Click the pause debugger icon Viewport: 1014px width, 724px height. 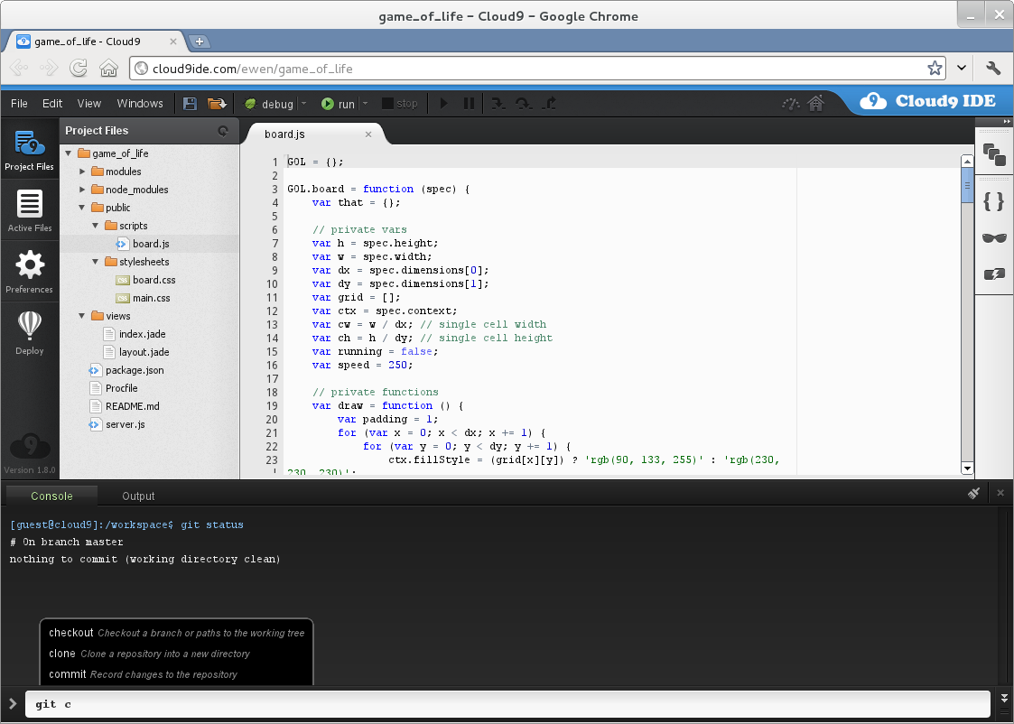click(x=469, y=104)
